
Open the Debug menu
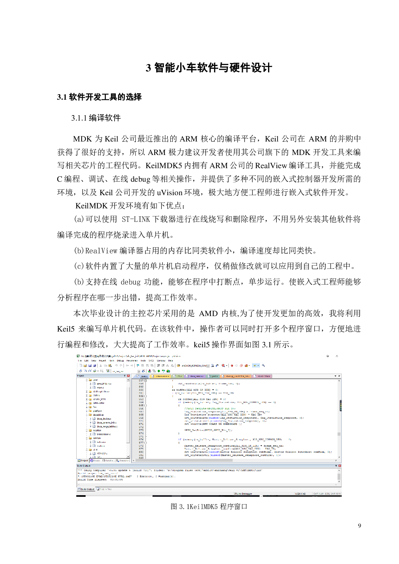[x=120, y=360]
